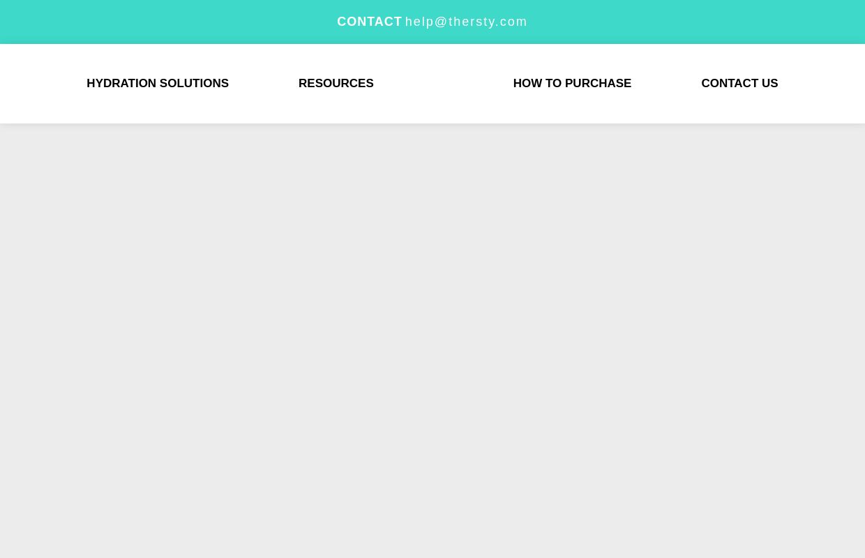The width and height of the screenshot is (865, 558).
Task: Choose the RESOURCES header link
Action: tap(336, 84)
